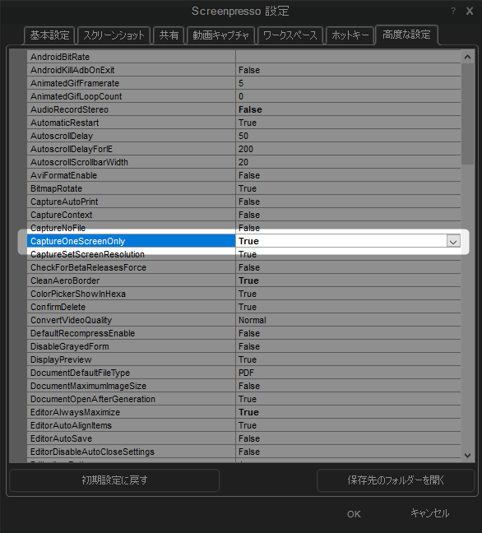The height and width of the screenshot is (533, 482).
Task: Select the DisableGrayedForm property
Action: click(x=131, y=347)
